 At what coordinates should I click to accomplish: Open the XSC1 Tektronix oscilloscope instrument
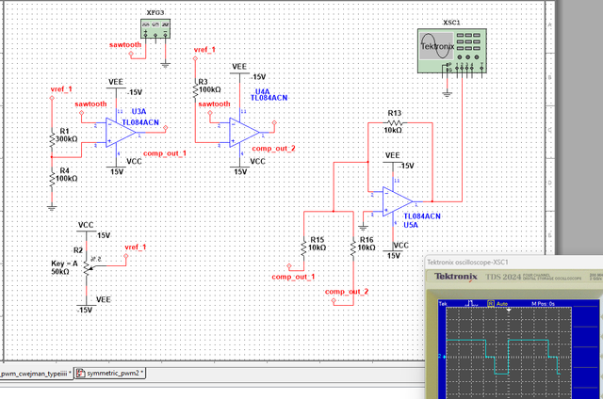pos(452,50)
